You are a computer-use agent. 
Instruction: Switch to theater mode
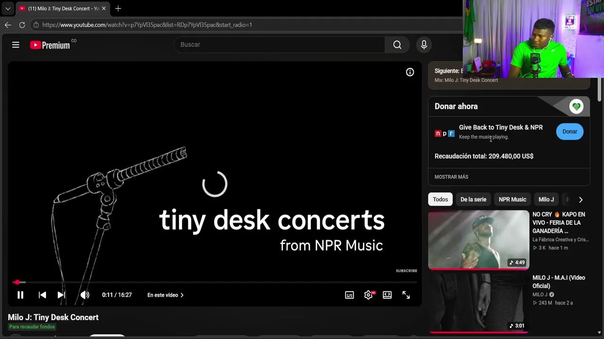[x=387, y=295]
